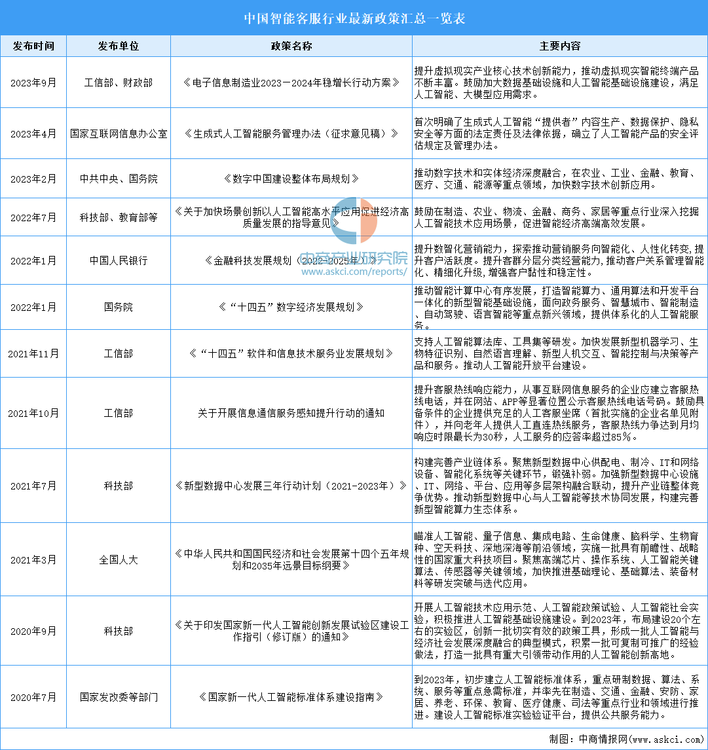The width and height of the screenshot is (708, 750).
Task: Click the table title 中国智能客服行业最新政策汇总一览表
Action: click(354, 18)
